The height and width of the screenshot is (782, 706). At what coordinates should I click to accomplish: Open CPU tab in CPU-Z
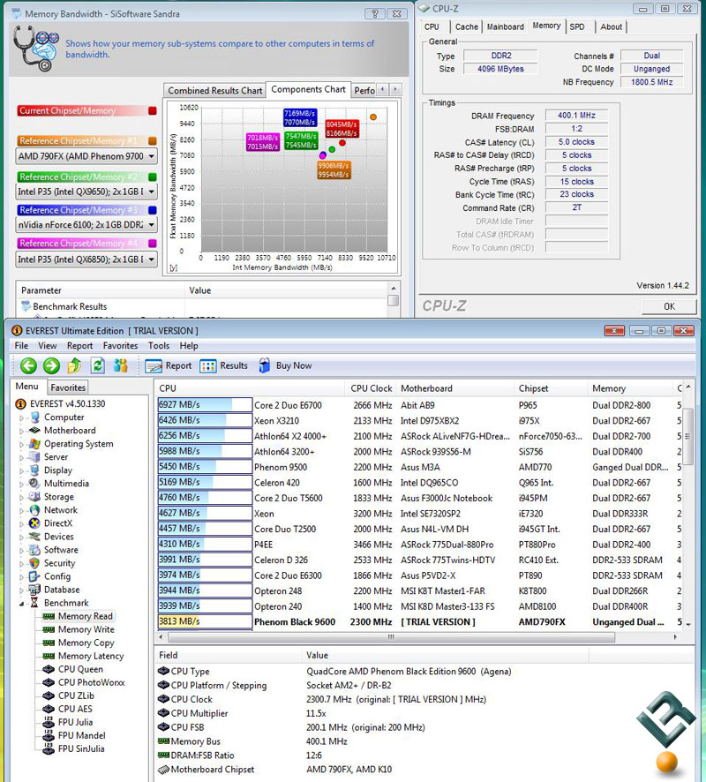432,27
